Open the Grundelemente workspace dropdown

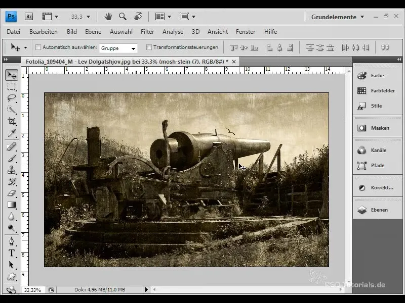(x=338, y=17)
